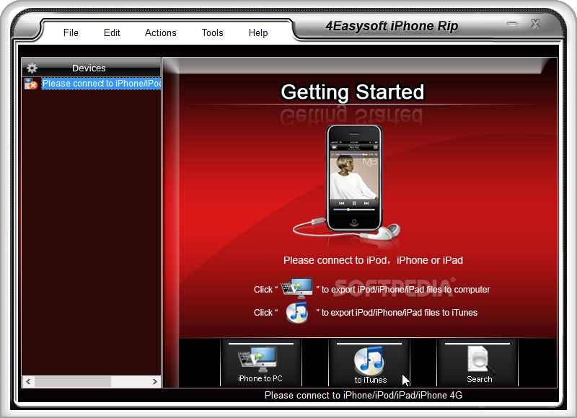Click 'Please connect to iPod, iPhone or iPad' text
577x418 pixels.
[373, 260]
